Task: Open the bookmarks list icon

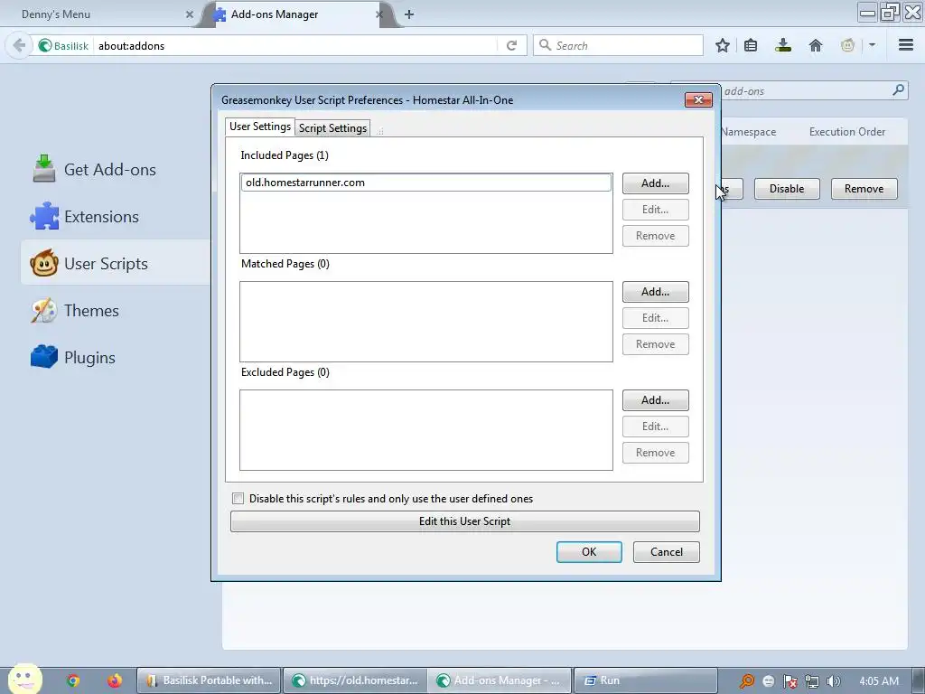Action: (x=751, y=45)
